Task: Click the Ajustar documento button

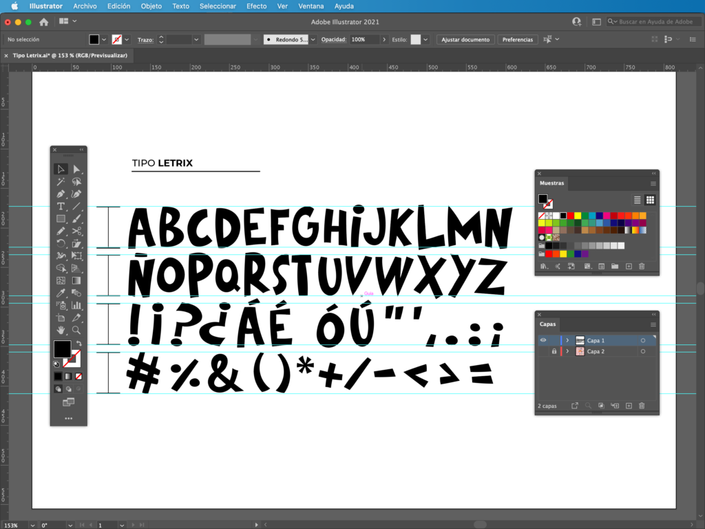Action: click(465, 40)
